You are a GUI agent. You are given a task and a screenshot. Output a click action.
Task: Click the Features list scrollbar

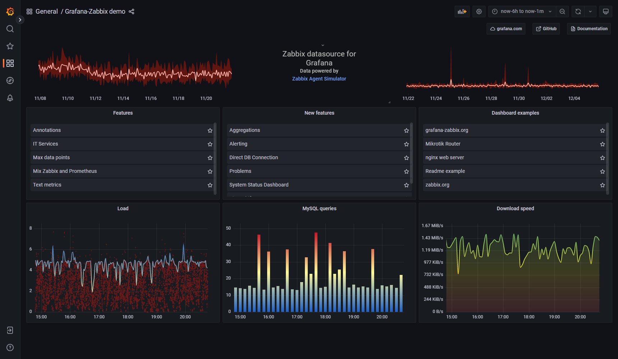215,158
